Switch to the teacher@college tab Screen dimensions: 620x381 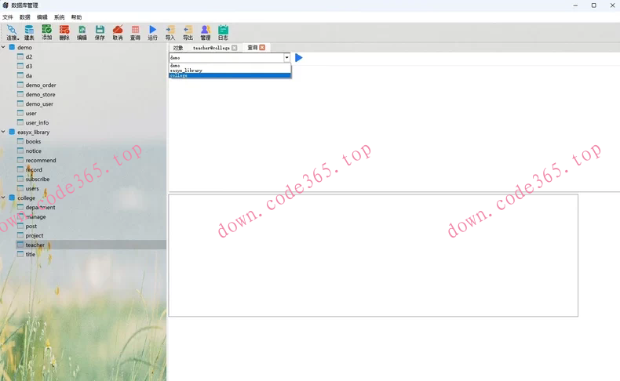tap(211, 48)
